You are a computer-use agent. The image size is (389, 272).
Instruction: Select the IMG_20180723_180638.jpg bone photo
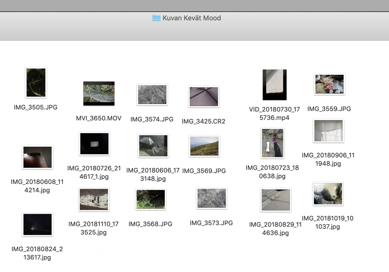pyautogui.click(x=272, y=143)
